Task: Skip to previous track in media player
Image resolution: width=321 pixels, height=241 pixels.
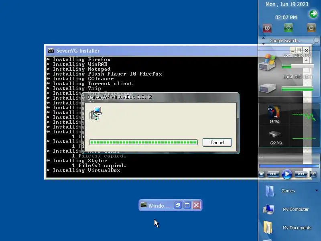Action: pos(273,174)
